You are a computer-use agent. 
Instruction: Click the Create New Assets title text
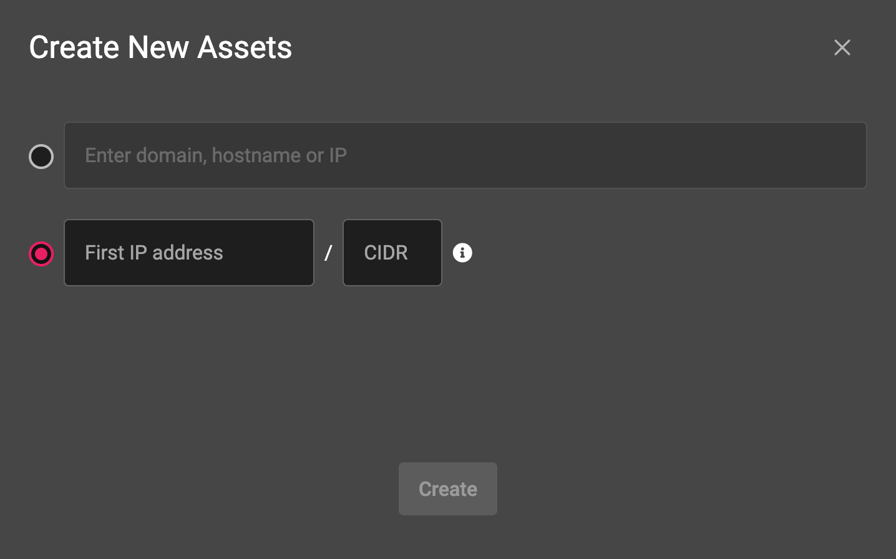(160, 47)
